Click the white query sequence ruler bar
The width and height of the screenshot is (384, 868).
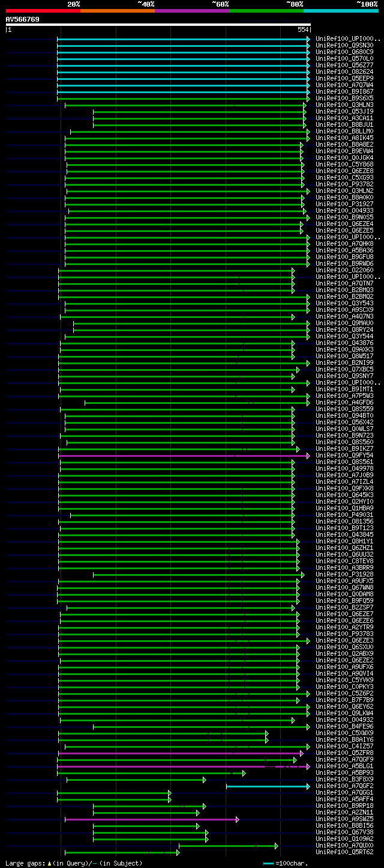pos(158,25)
